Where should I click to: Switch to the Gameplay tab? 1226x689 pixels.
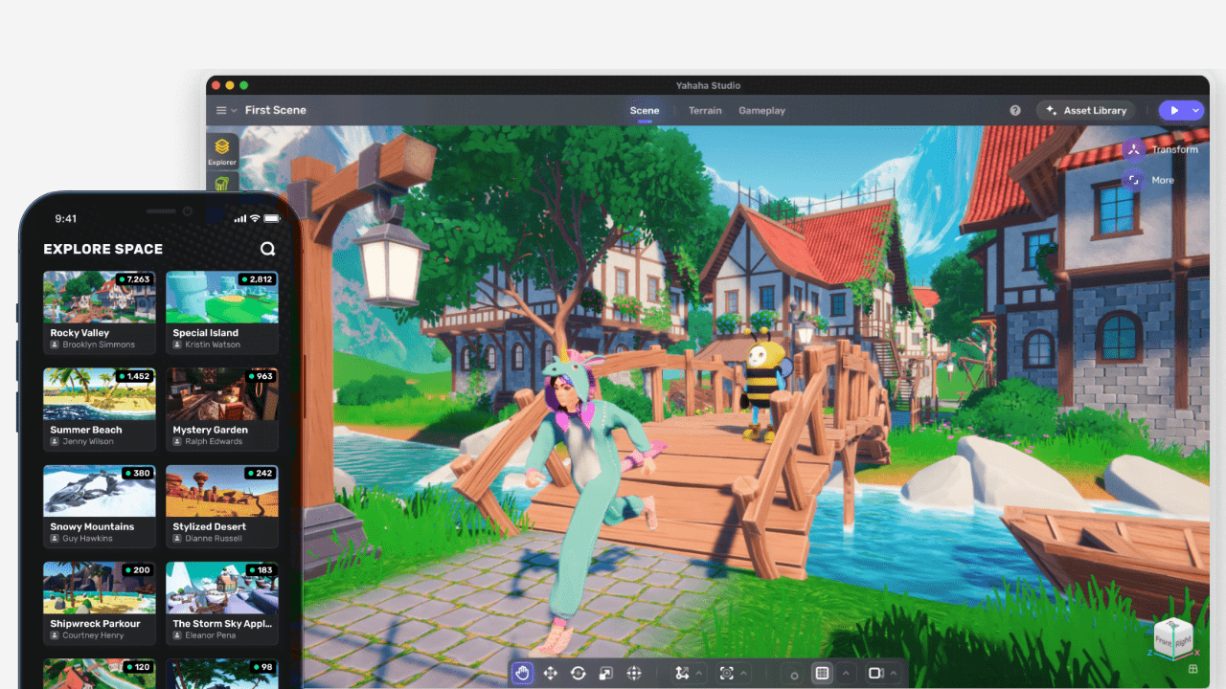(x=761, y=111)
